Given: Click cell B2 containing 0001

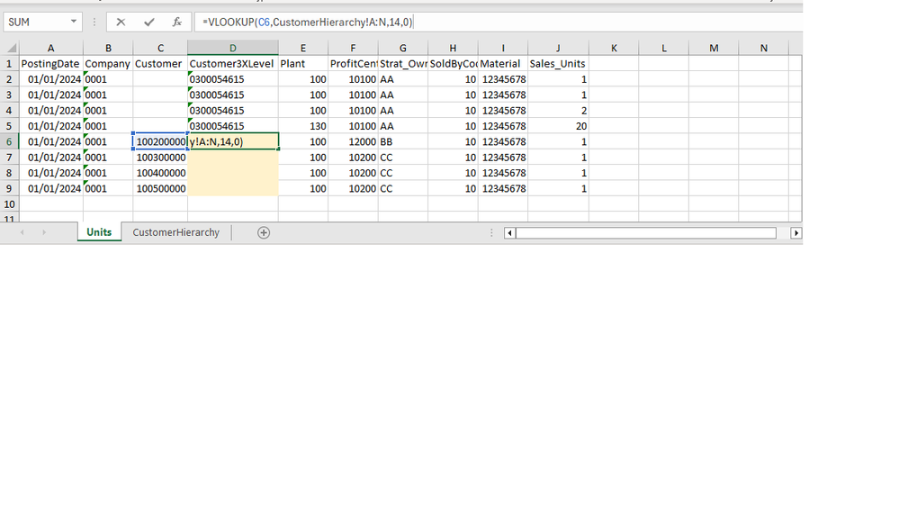Looking at the screenshot, I should (108, 79).
